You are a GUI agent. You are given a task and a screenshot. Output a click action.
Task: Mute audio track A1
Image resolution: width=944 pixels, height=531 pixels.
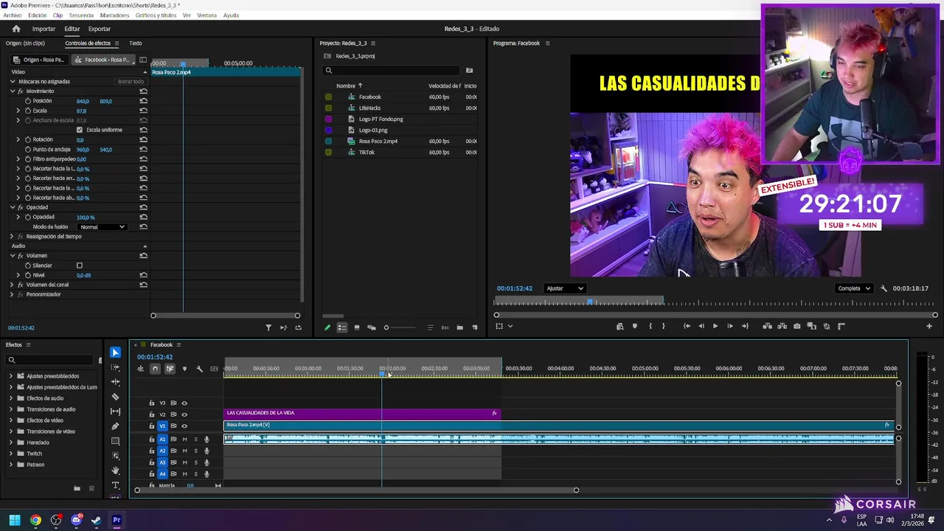tap(184, 440)
